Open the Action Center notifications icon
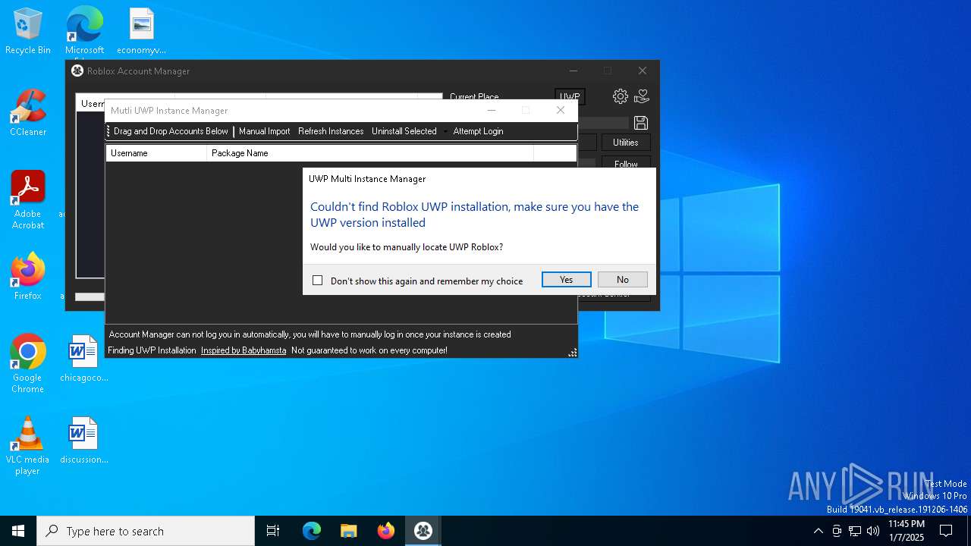The height and width of the screenshot is (546, 971). click(x=947, y=531)
